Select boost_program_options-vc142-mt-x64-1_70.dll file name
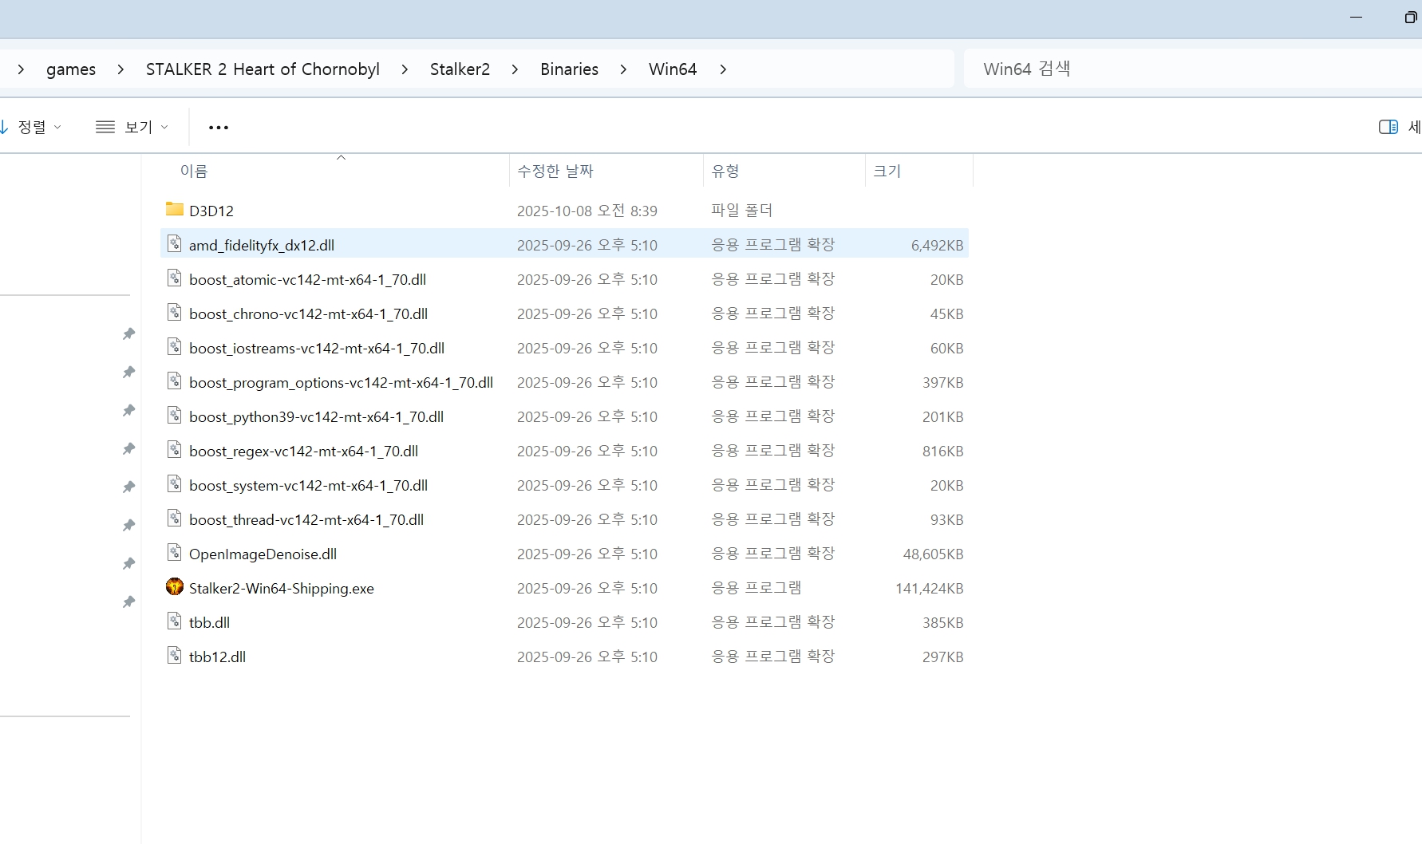The width and height of the screenshot is (1422, 844). (x=341, y=382)
